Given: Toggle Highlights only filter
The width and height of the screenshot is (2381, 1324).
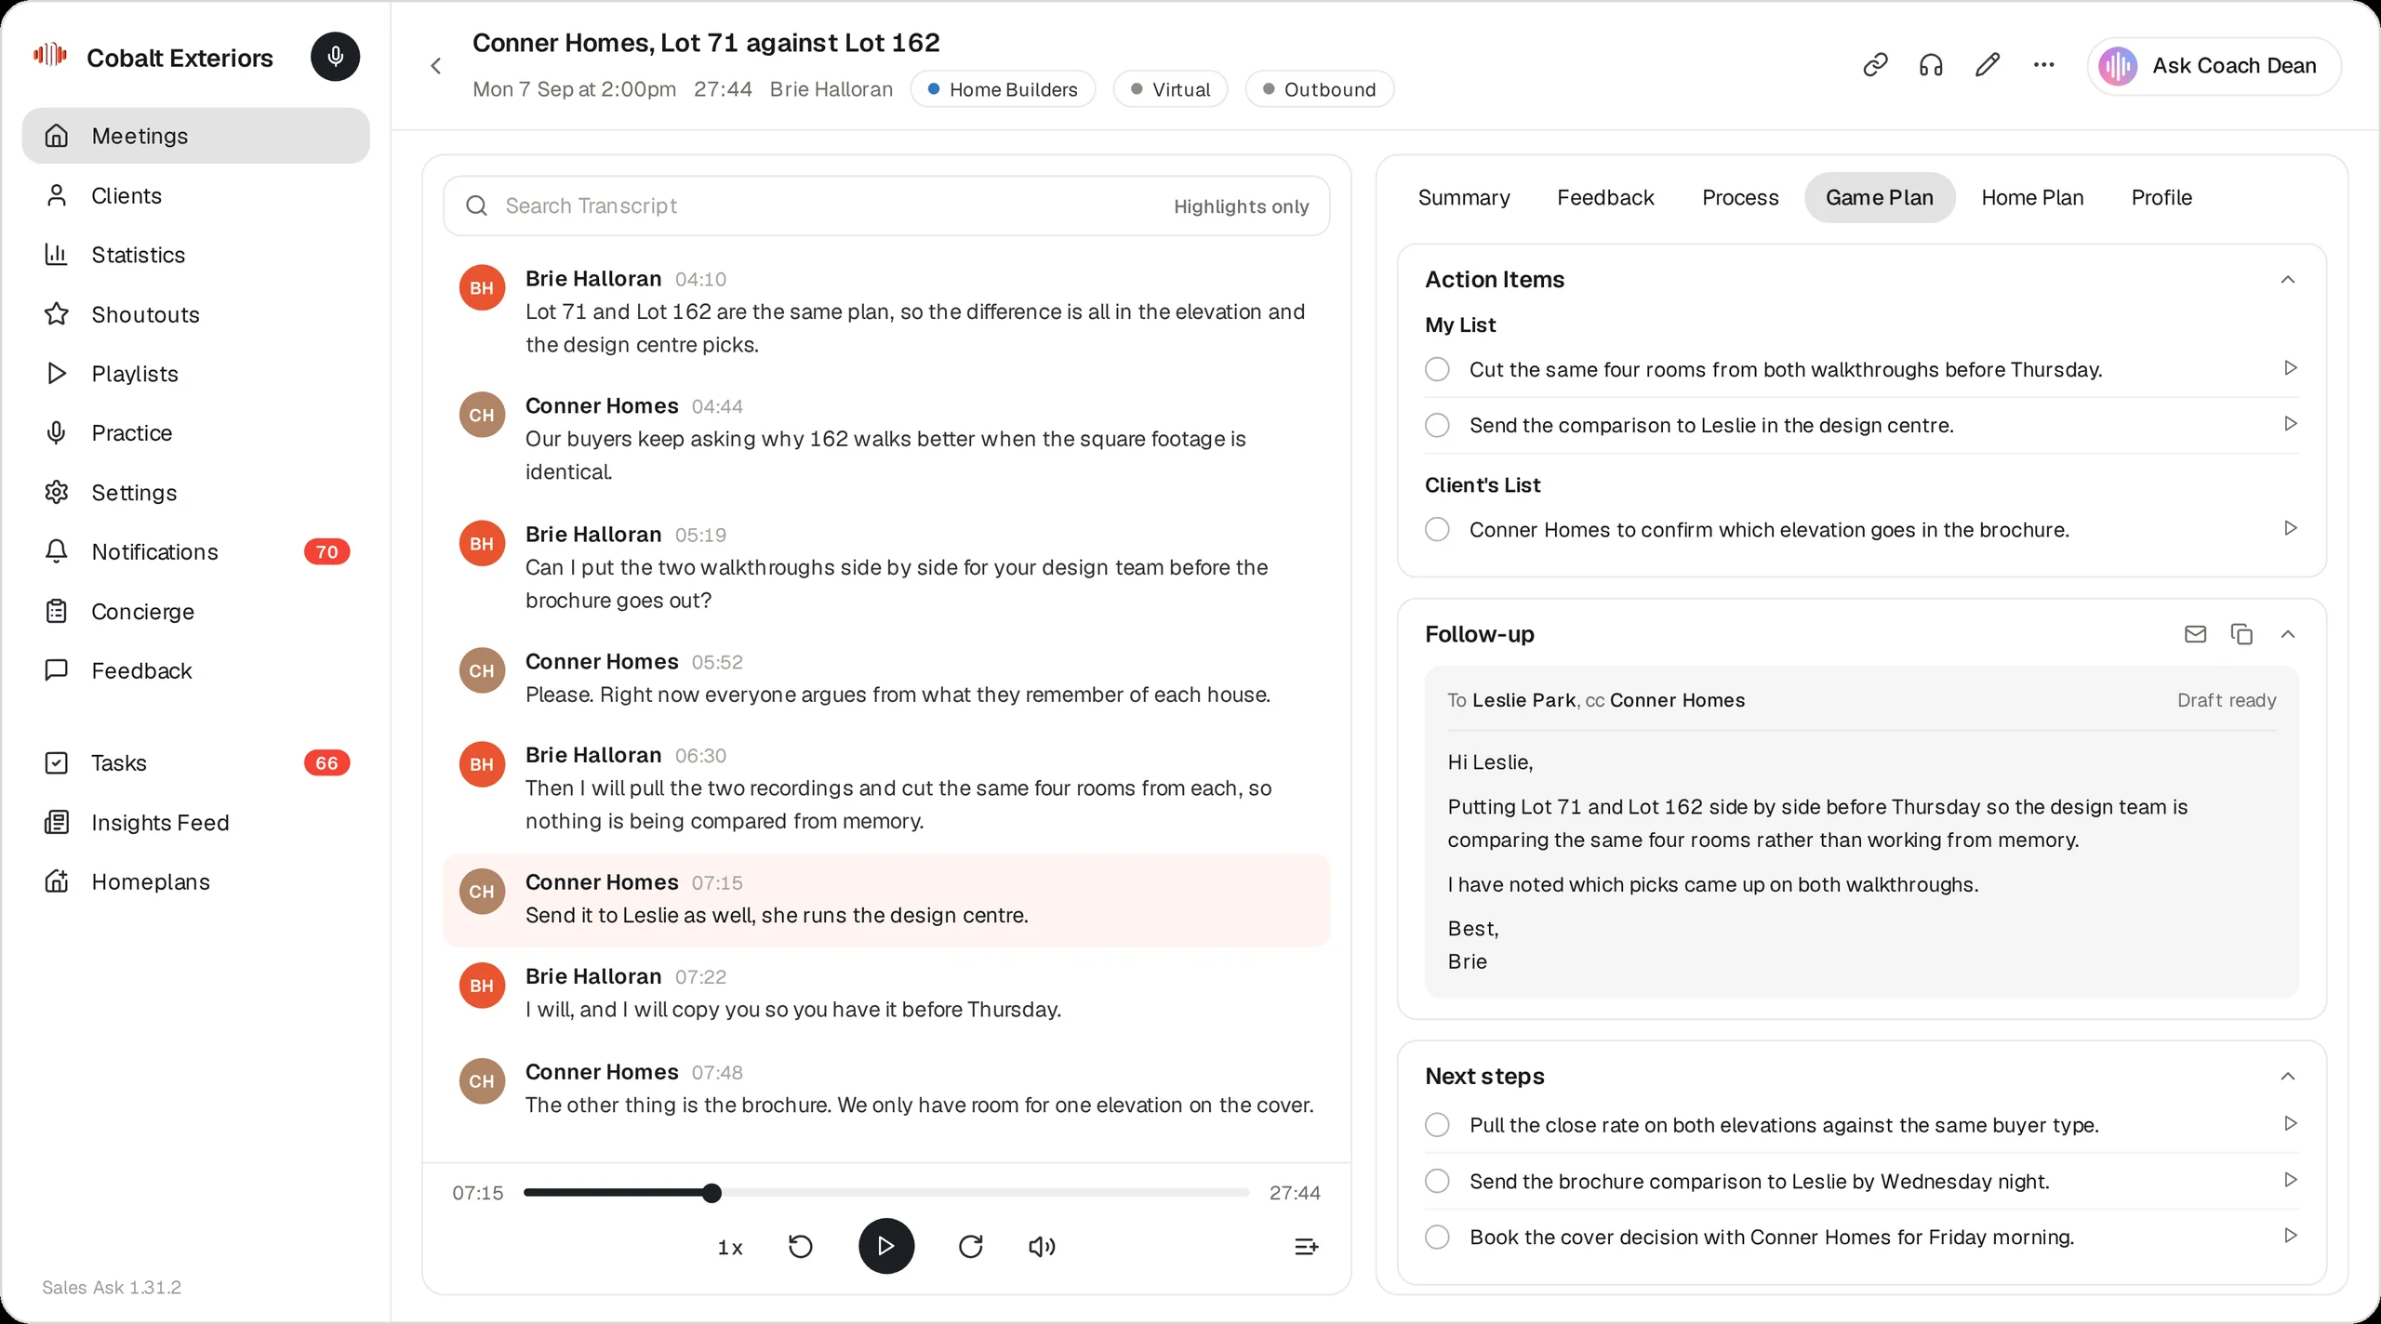Looking at the screenshot, I should coord(1241,206).
